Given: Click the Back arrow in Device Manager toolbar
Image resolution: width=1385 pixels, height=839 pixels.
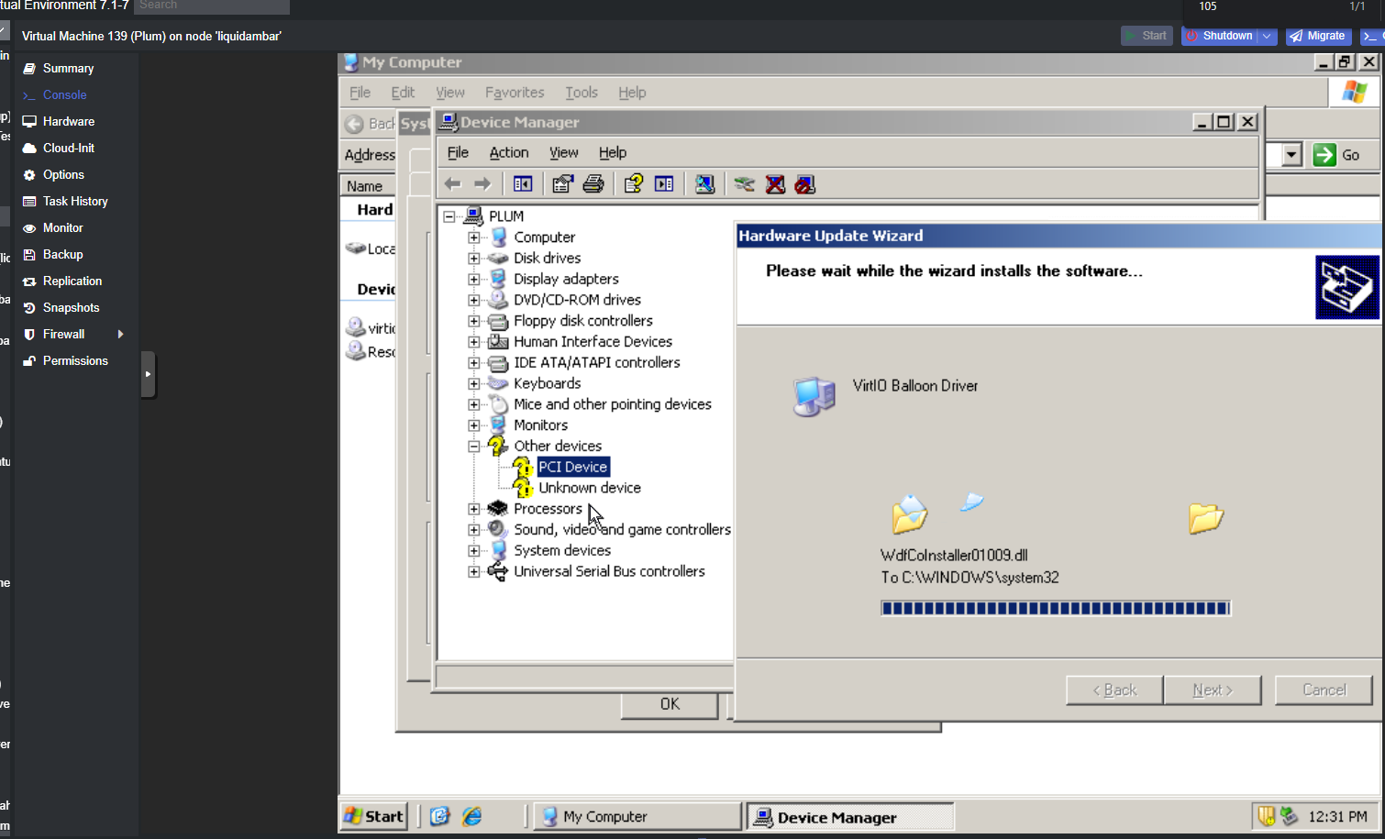Looking at the screenshot, I should [453, 184].
